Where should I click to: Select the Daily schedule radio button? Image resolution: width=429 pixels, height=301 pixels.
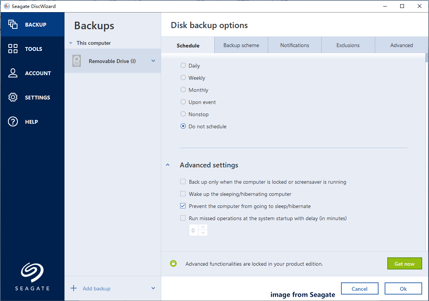[183, 65]
